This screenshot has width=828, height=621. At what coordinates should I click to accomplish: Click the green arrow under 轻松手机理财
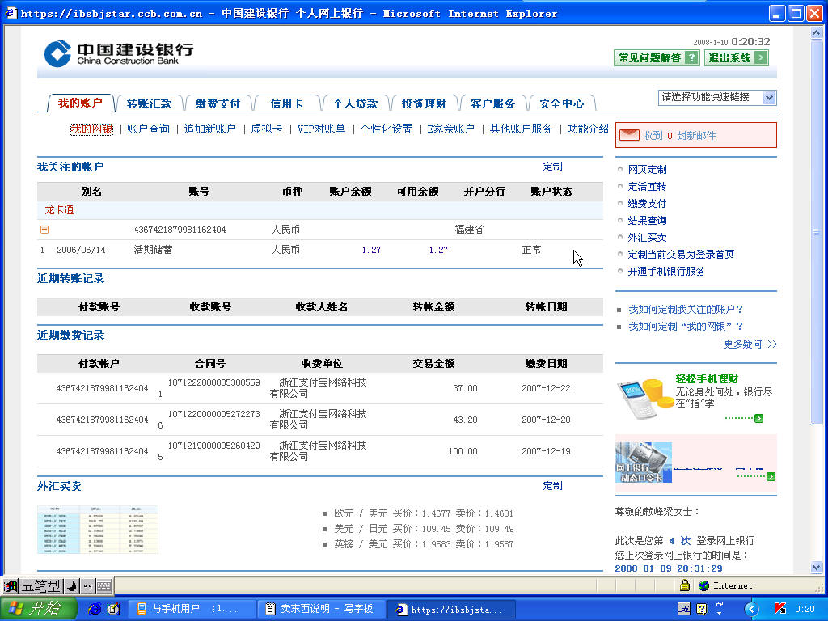pos(758,418)
